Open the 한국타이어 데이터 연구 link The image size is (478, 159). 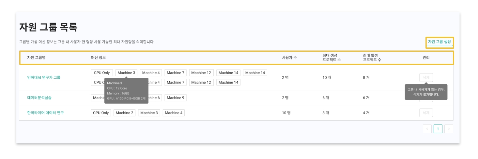[45, 113]
